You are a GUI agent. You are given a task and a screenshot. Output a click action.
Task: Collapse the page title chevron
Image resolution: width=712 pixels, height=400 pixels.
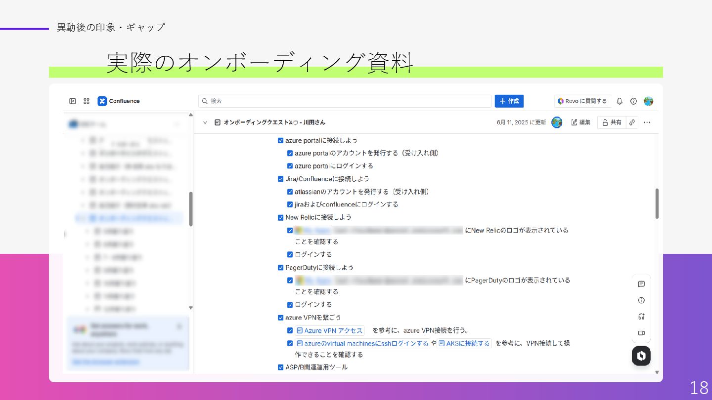pyautogui.click(x=205, y=122)
